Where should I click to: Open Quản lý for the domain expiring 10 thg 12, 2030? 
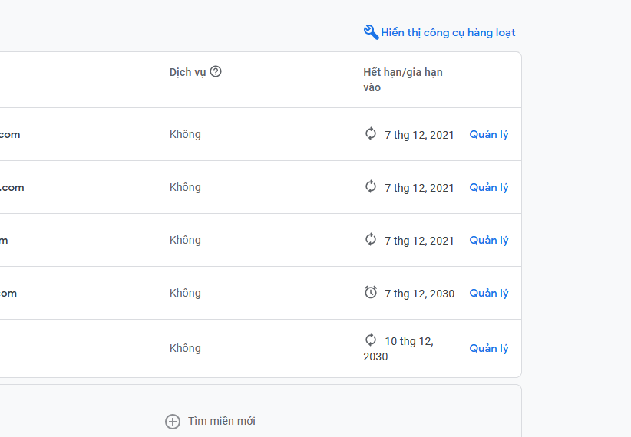489,349
